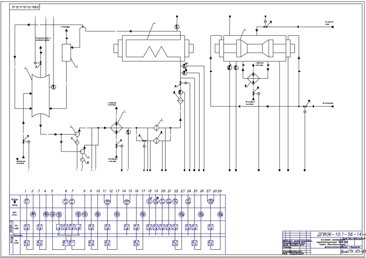
Task: Click the mirrored drawing code stamp at top-left
Action: click(26, 7)
